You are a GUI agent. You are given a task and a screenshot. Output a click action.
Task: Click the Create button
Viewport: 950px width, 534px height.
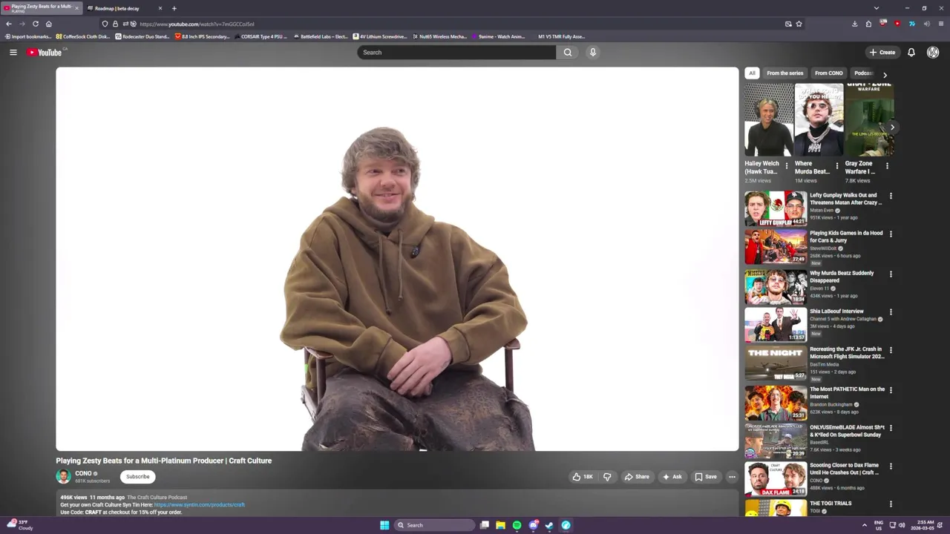882,52
